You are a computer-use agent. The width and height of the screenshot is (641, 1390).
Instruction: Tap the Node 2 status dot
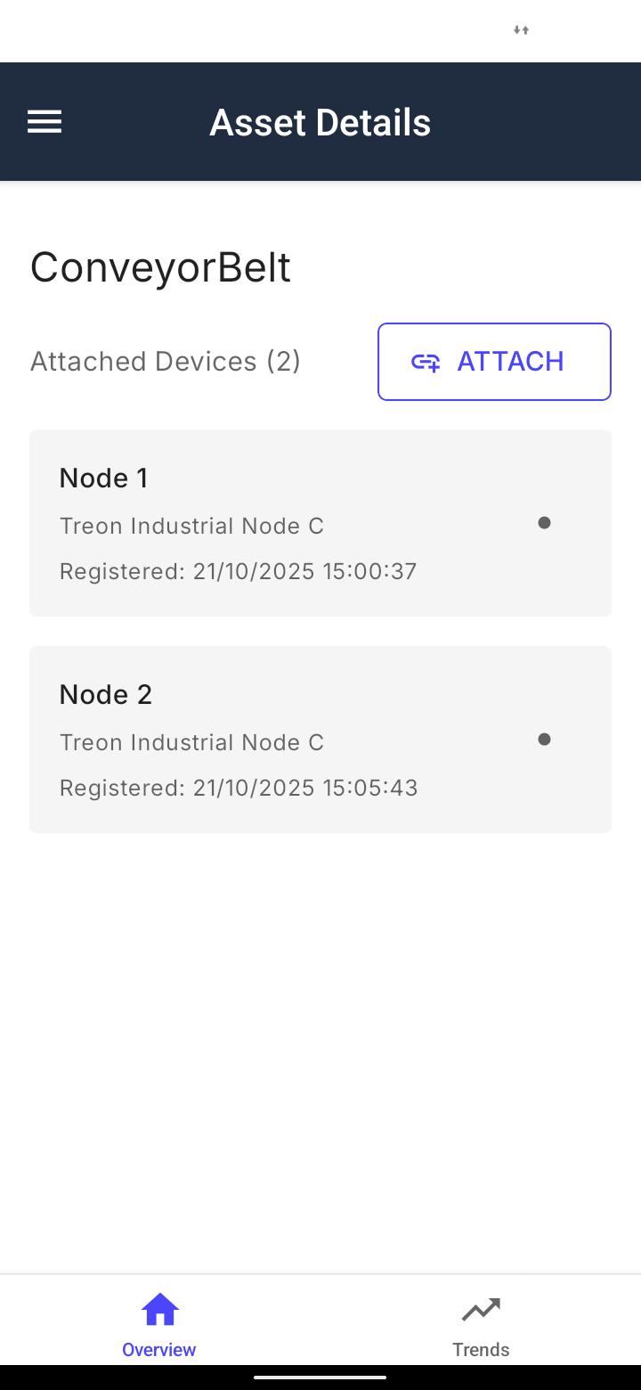click(x=544, y=740)
